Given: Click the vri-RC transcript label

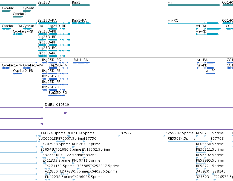Looking at the screenshot, I should click(x=173, y=20).
